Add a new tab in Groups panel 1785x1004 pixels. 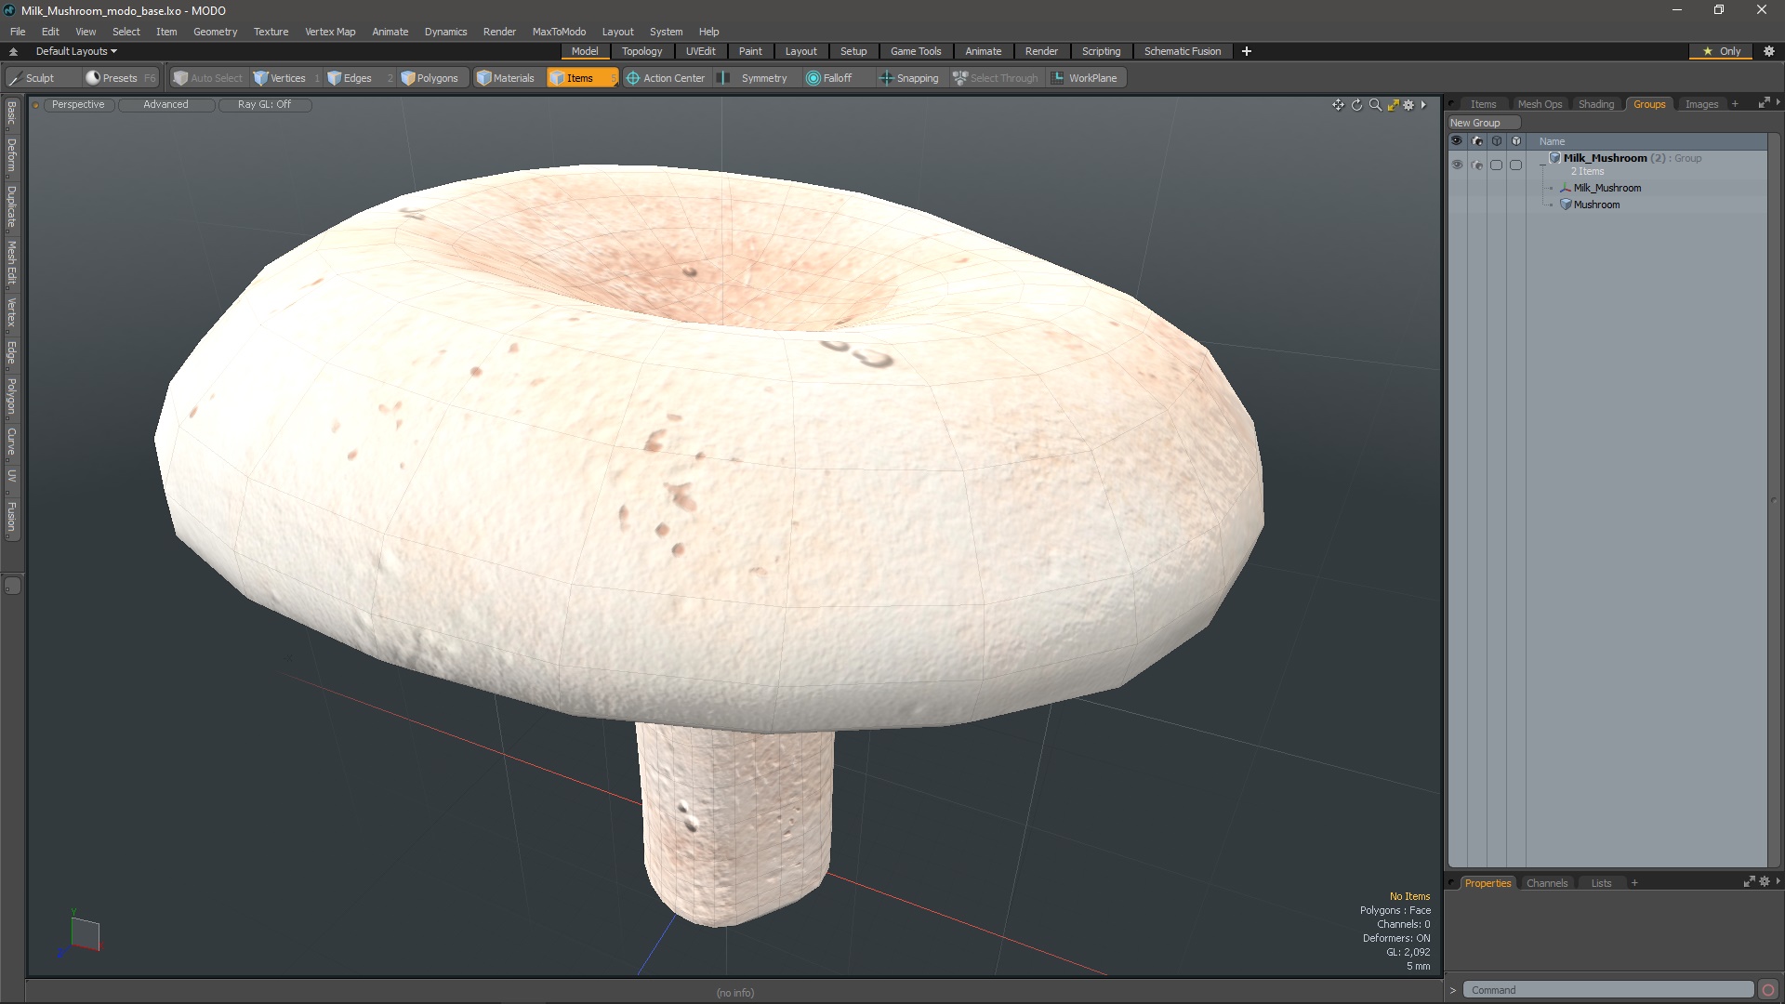click(x=1735, y=104)
